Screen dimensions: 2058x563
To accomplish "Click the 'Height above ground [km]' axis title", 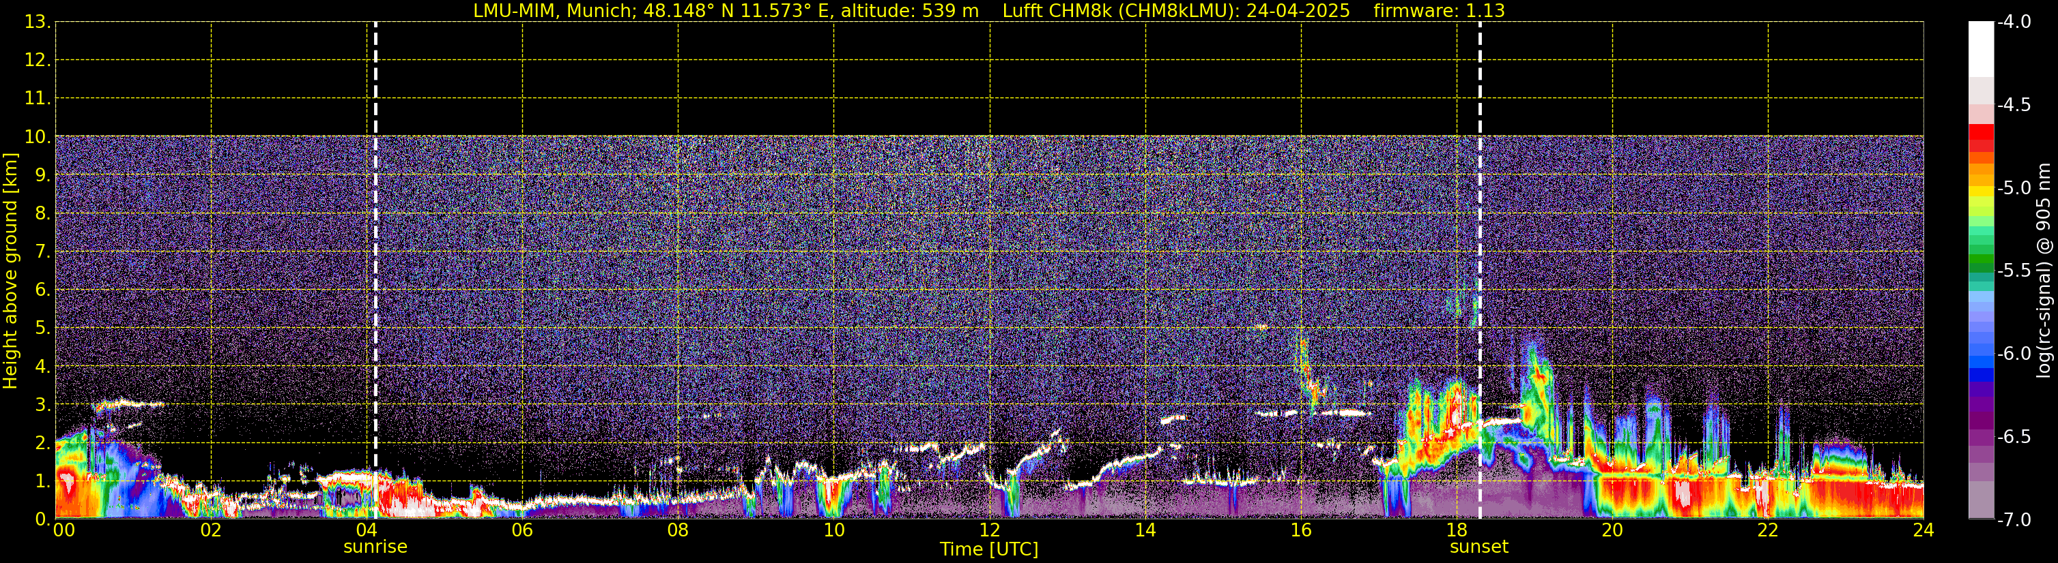I will pos(10,271).
